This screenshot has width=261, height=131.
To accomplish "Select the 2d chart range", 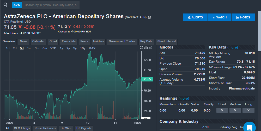I will (15, 48).
